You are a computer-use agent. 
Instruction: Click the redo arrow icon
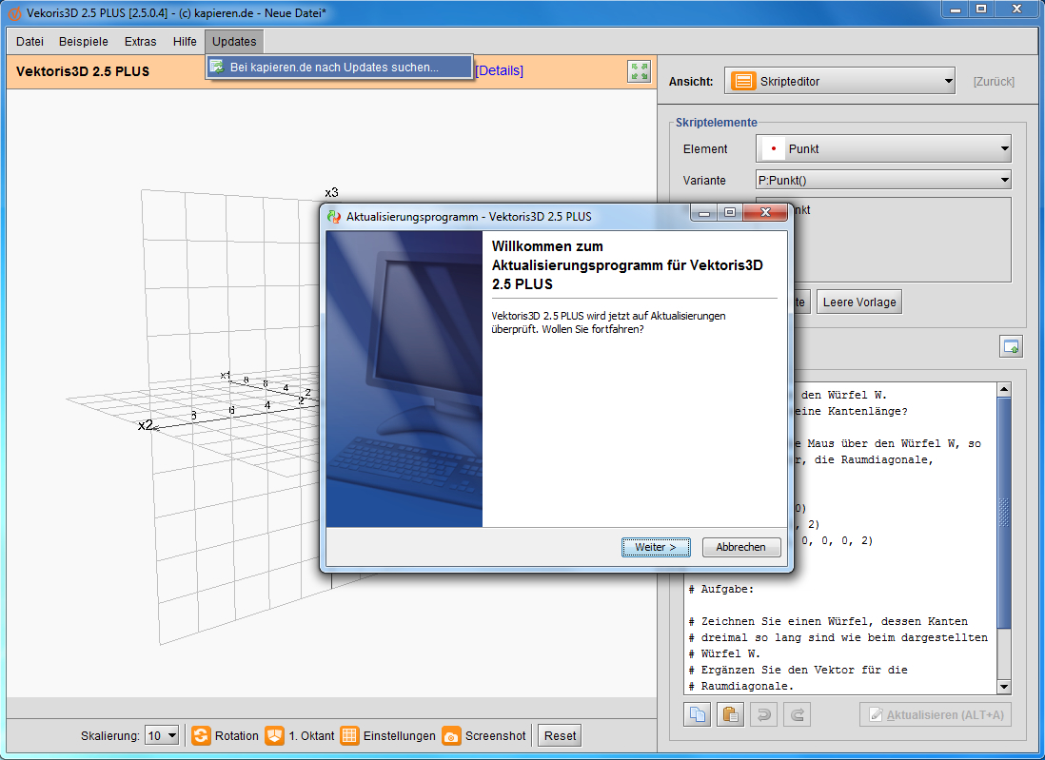(x=798, y=714)
